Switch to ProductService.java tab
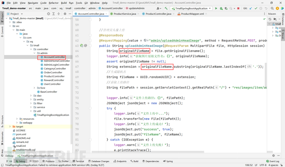 coord(125,14)
